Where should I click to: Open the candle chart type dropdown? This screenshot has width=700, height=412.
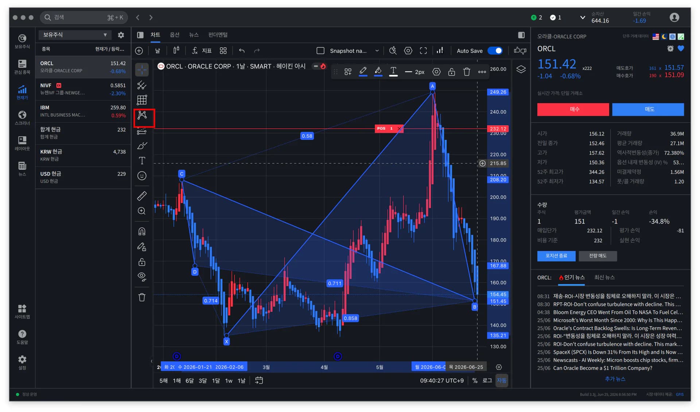coord(176,51)
